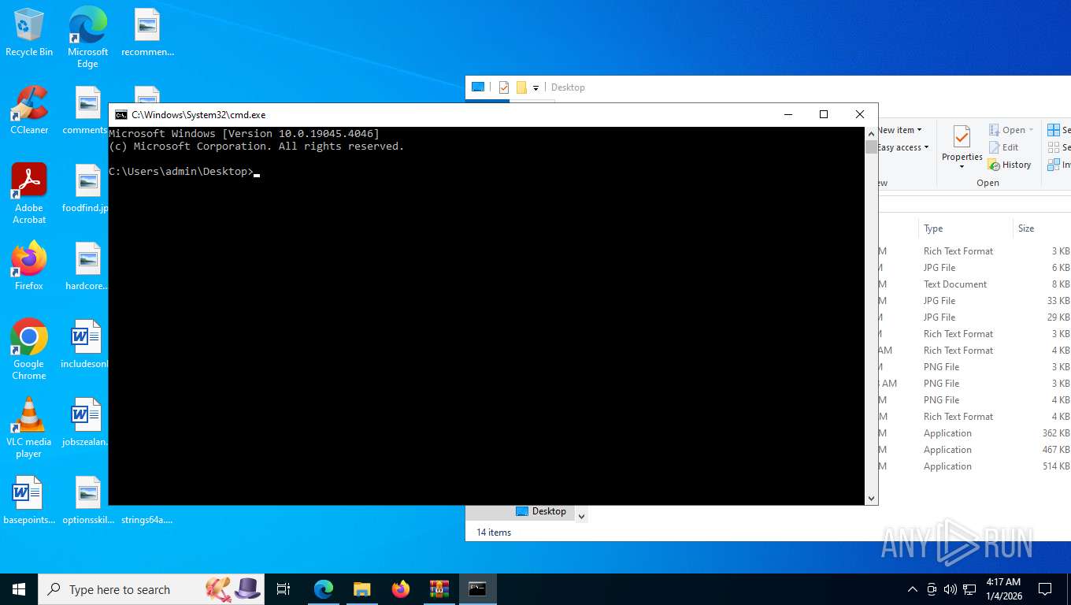Image resolution: width=1071 pixels, height=605 pixels.
Task: Click the taskbar clock showing 4:17 AM
Action: (x=1003, y=588)
